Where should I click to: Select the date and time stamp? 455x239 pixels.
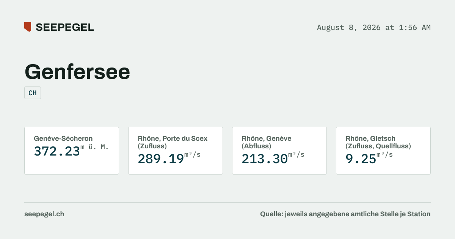pyautogui.click(x=373, y=27)
